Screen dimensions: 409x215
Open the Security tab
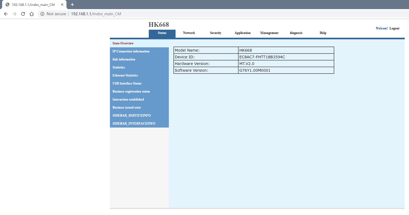point(216,33)
